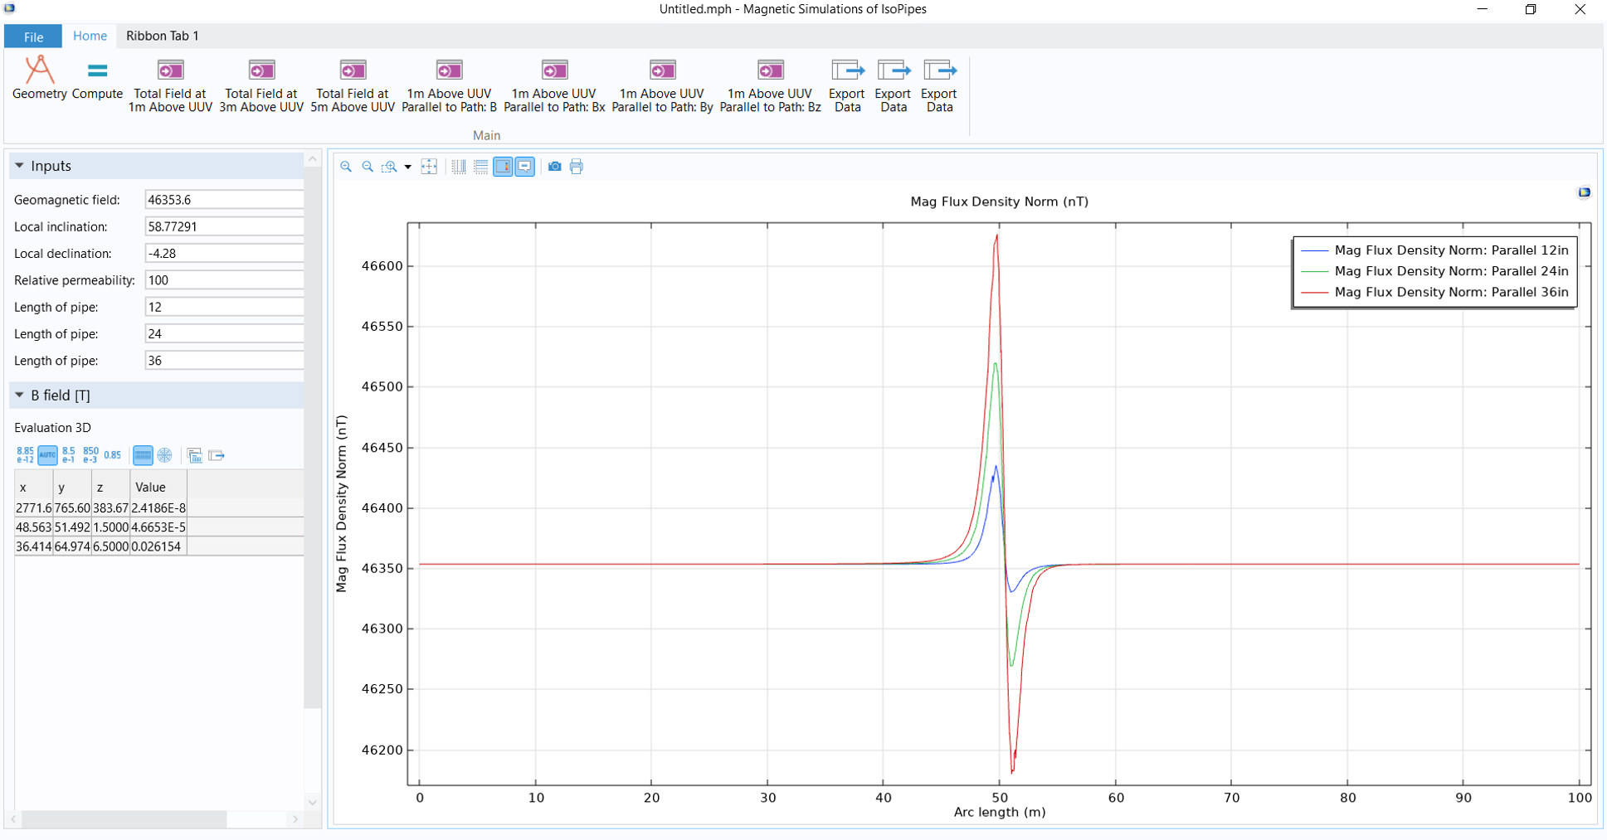Image resolution: width=1607 pixels, height=840 pixels.
Task: Click 1m Above UUV Parallel to Path: Bx
Action: tap(554, 85)
